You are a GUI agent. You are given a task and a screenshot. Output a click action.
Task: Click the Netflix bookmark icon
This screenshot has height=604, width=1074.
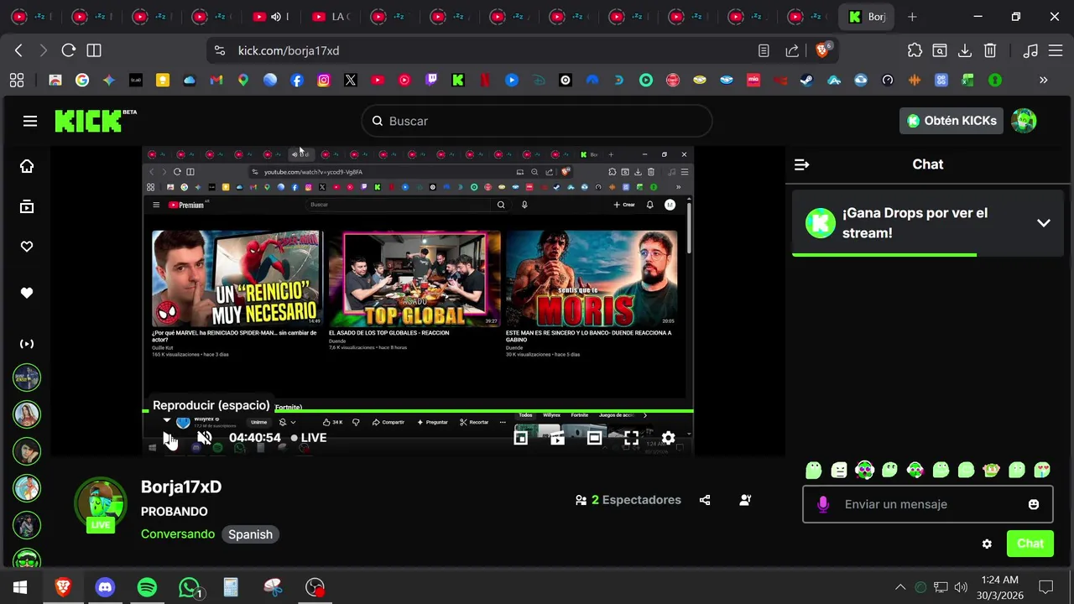pyautogui.click(x=485, y=81)
